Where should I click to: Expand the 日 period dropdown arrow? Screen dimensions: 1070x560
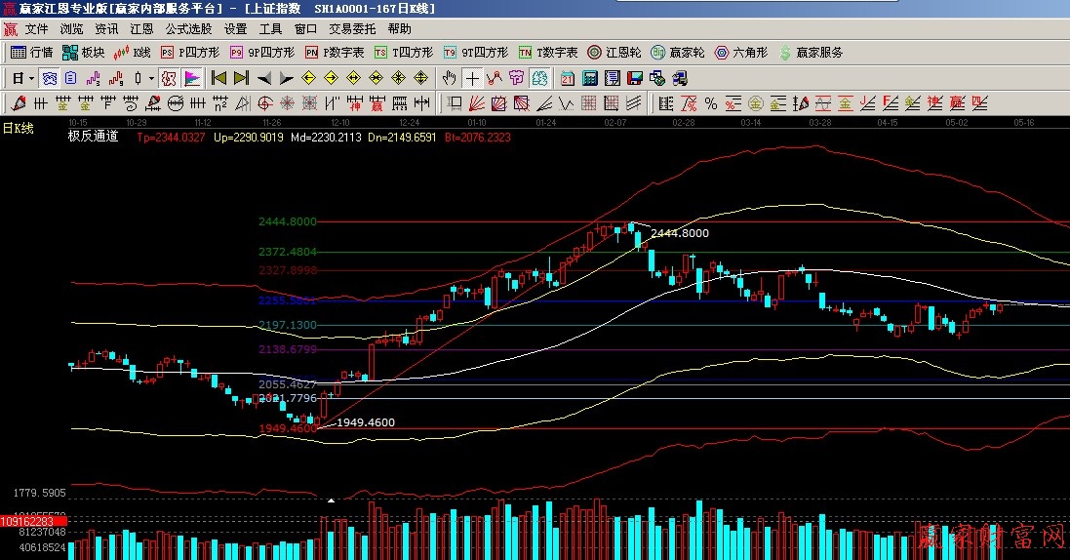point(31,78)
